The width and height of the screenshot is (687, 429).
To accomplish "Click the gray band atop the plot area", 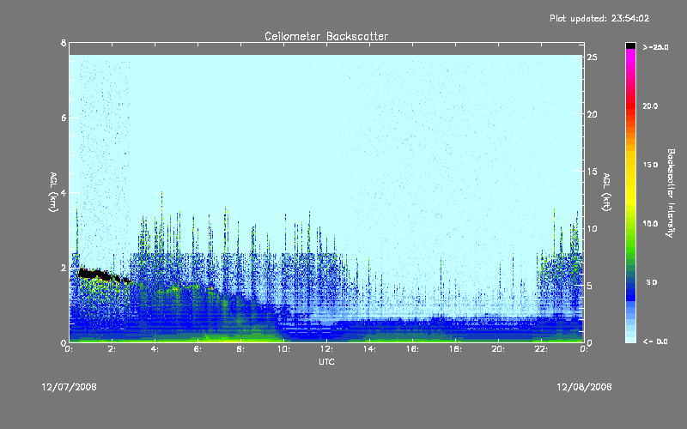I will [x=326, y=49].
